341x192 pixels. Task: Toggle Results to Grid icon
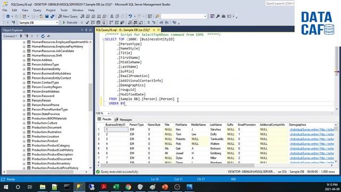coord(135,22)
